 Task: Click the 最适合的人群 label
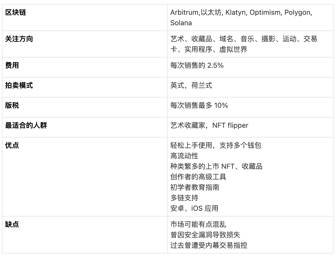point(26,125)
